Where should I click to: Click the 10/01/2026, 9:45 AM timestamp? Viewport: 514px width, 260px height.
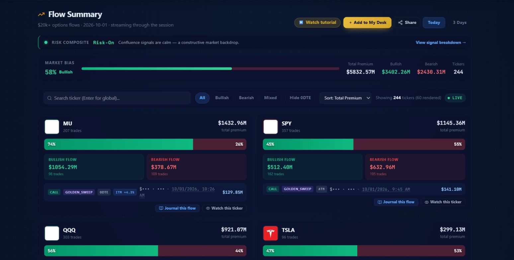[386, 189]
